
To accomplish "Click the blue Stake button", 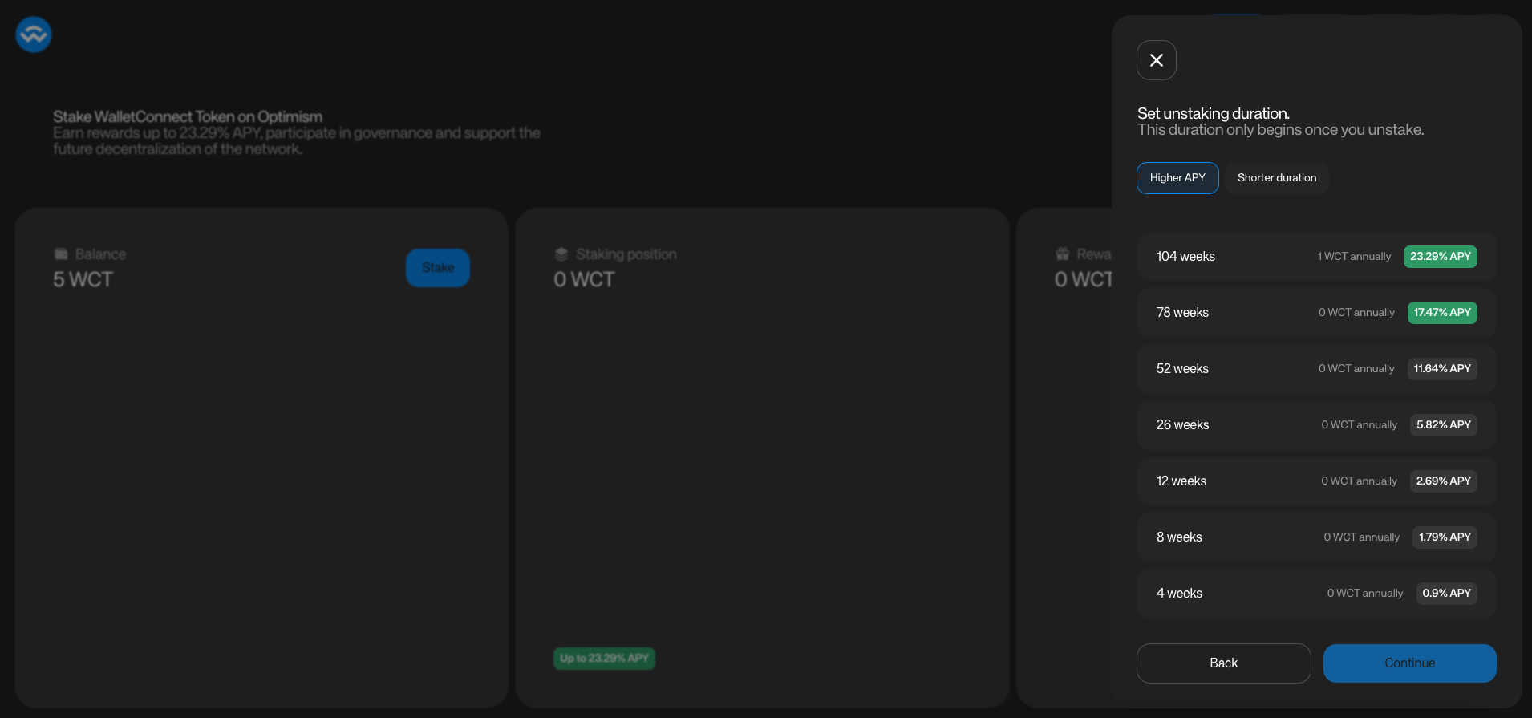I will point(437,268).
